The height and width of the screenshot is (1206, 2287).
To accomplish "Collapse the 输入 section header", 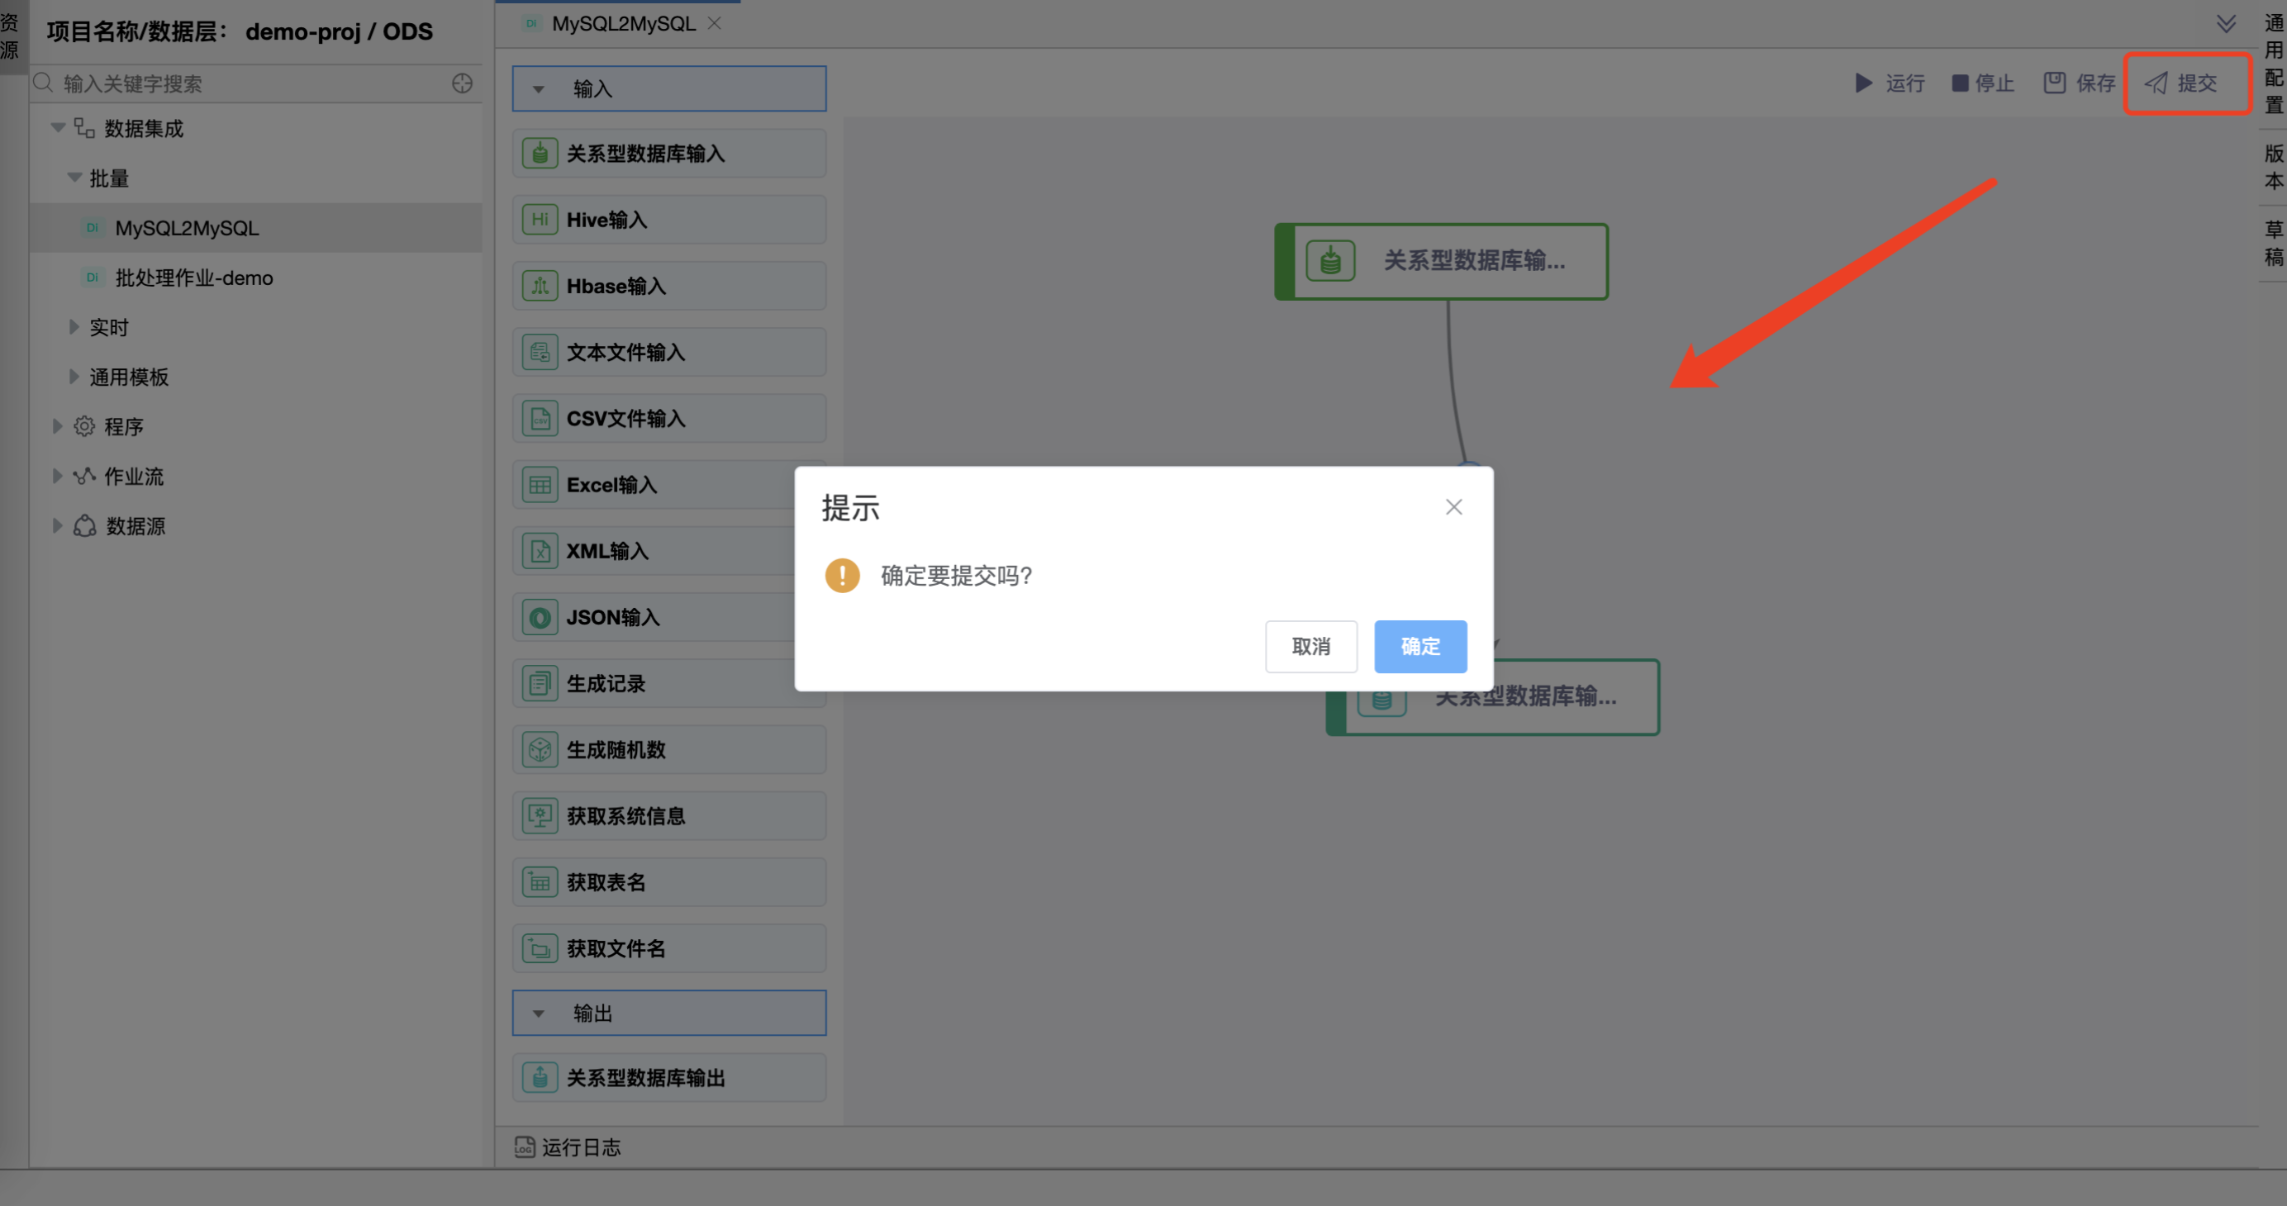I will pos(538,88).
